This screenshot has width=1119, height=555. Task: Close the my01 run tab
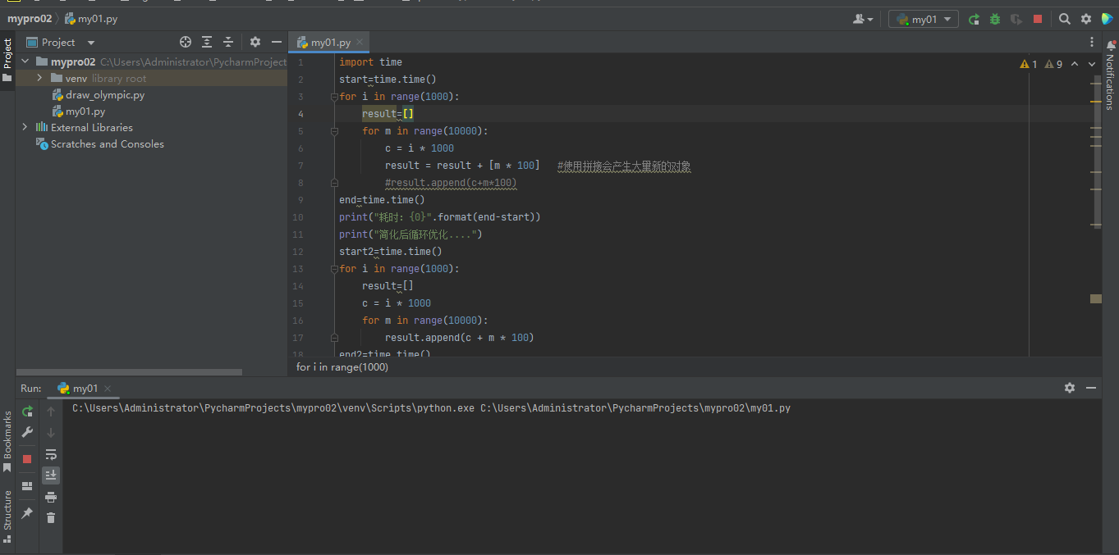[x=108, y=389]
